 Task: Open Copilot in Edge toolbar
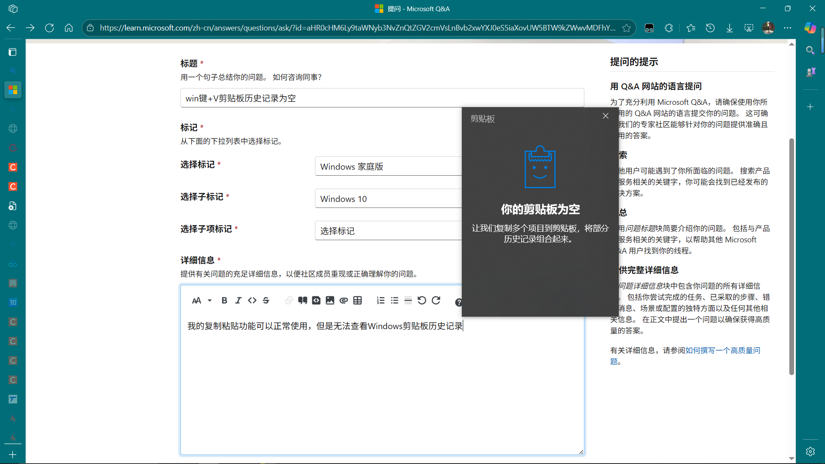tap(810, 28)
